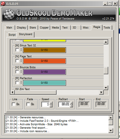Image resolution: width=120 pixels, height=139 pixels.
Task: Decrease ReStart time with down arrow
Action: [x=71, y=106]
